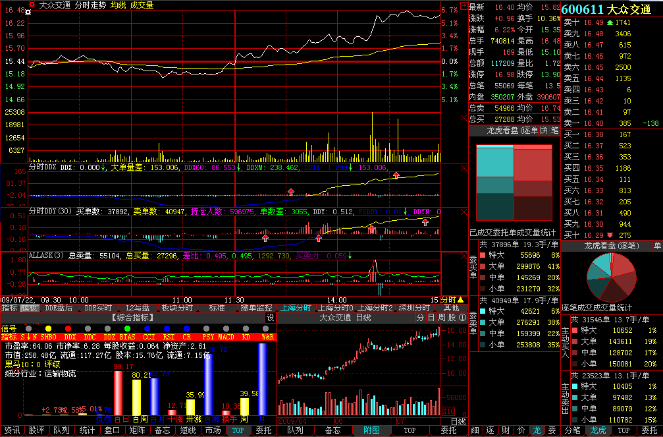Open the 短线 bottom tab

point(188,430)
